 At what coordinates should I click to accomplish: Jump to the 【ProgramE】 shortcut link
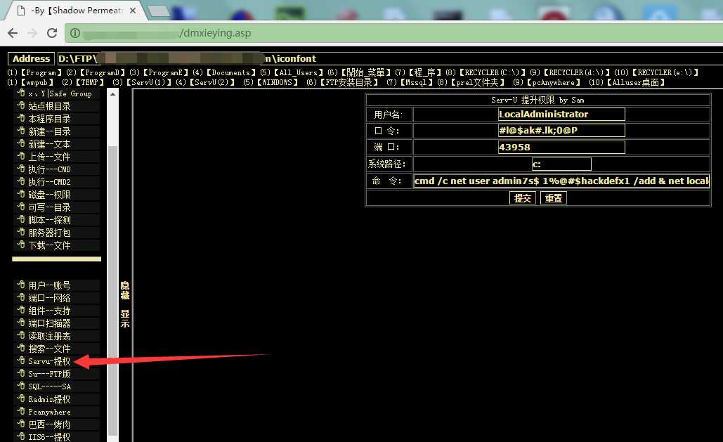coord(166,72)
